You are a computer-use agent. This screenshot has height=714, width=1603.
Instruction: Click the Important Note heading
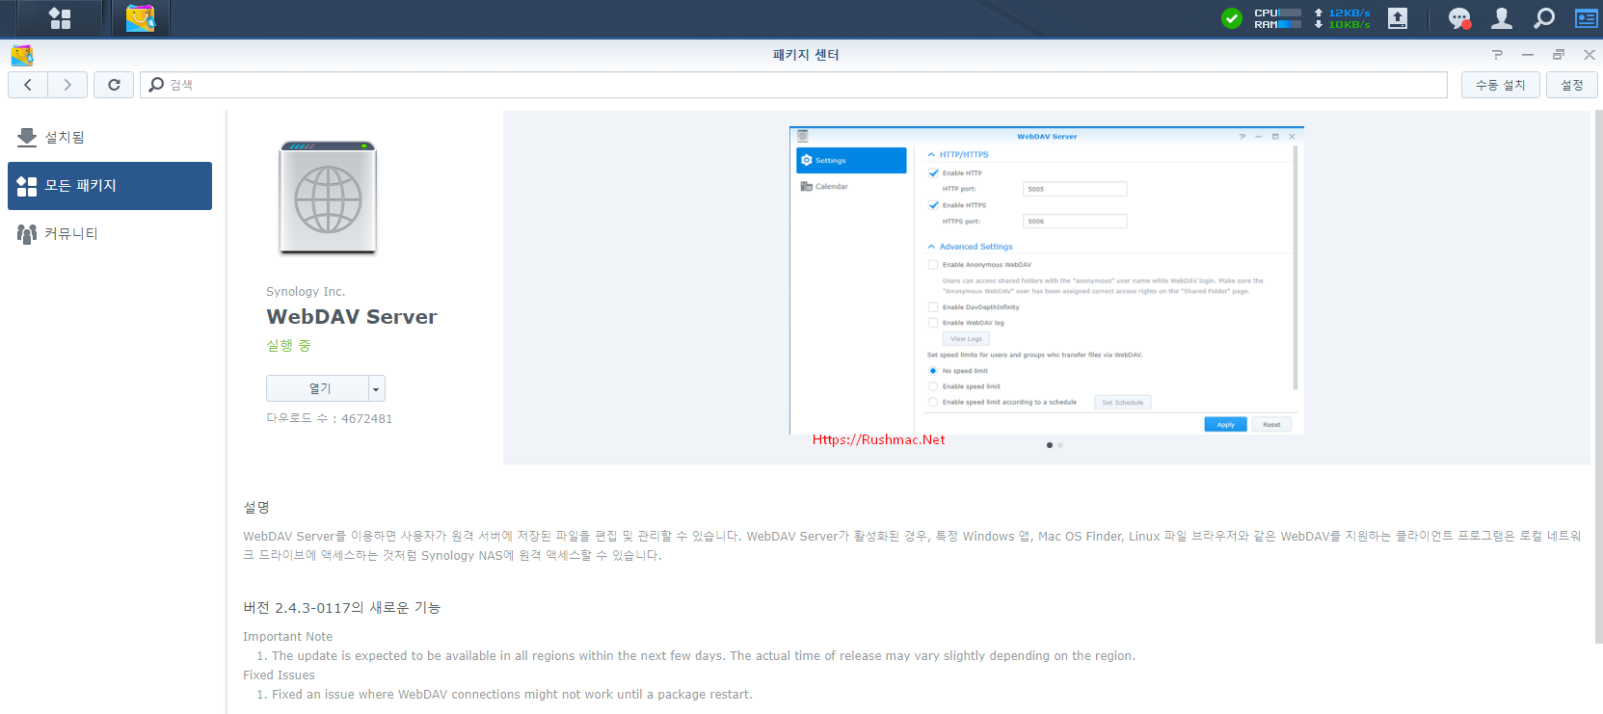pyautogui.click(x=287, y=637)
